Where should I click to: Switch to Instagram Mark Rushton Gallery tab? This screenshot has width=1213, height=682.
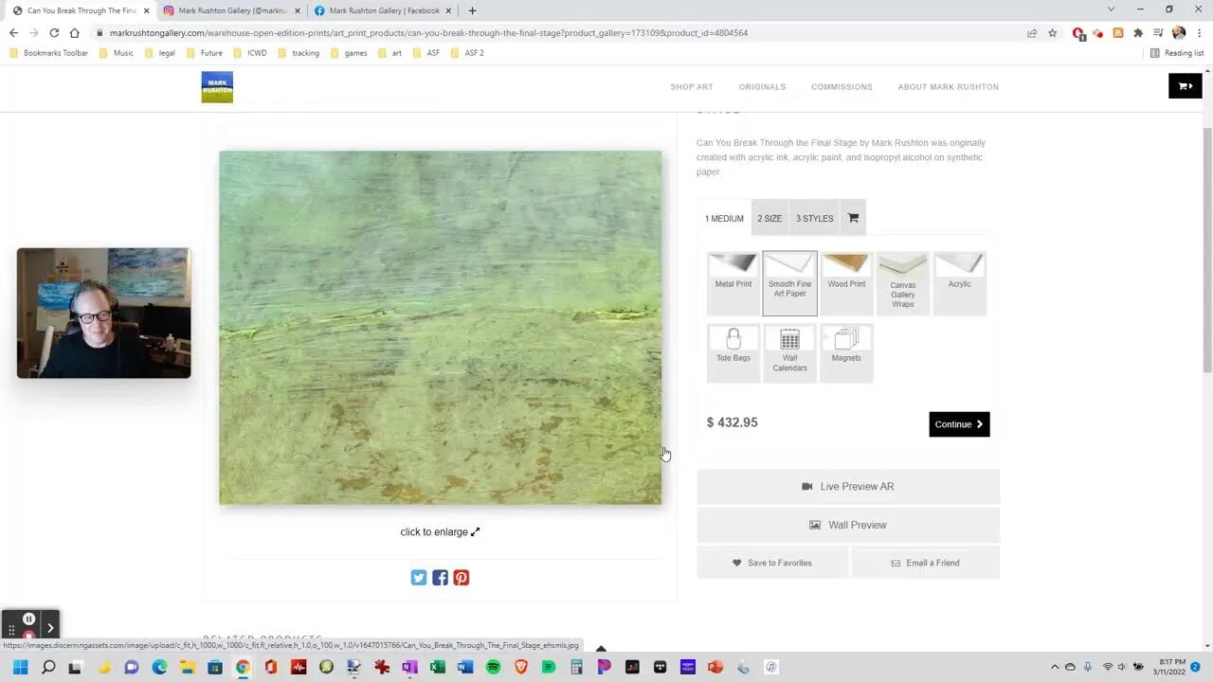[x=230, y=10]
